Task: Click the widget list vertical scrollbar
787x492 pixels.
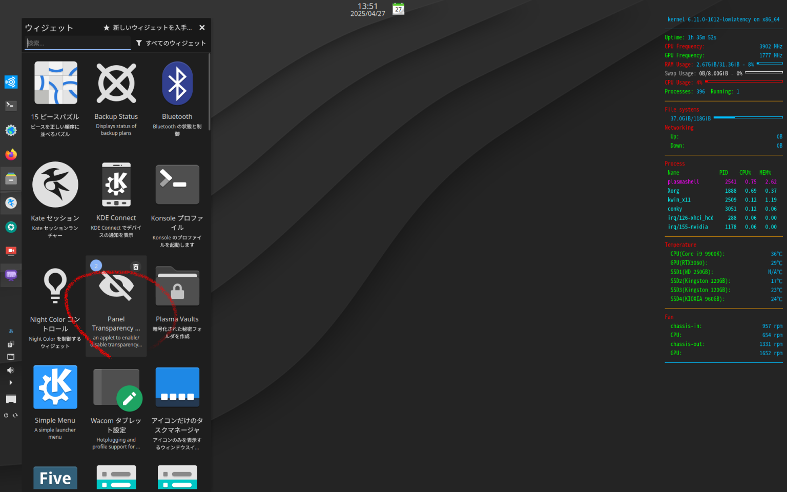Action: (209, 92)
